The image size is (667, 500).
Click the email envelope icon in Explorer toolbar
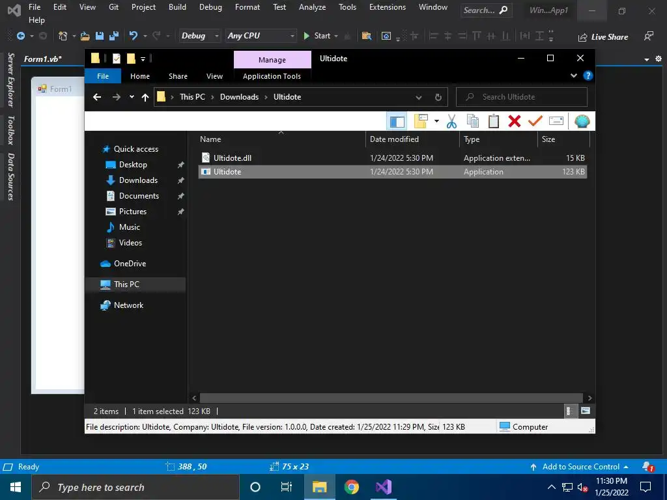click(556, 121)
